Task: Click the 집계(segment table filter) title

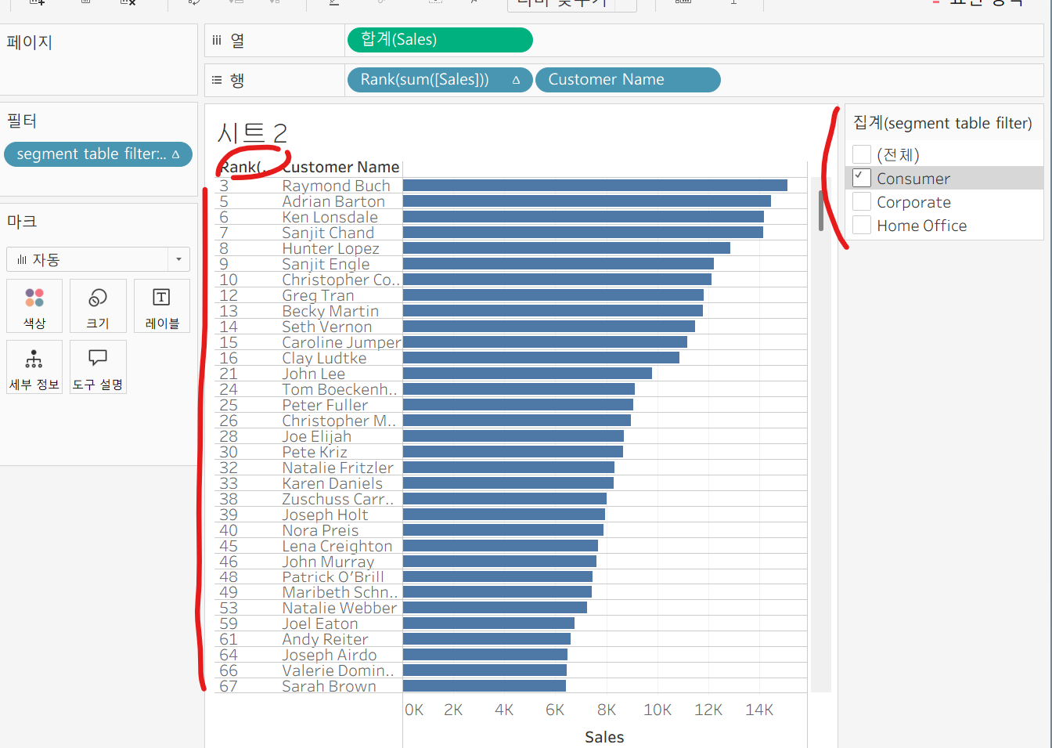Action: pos(942,123)
